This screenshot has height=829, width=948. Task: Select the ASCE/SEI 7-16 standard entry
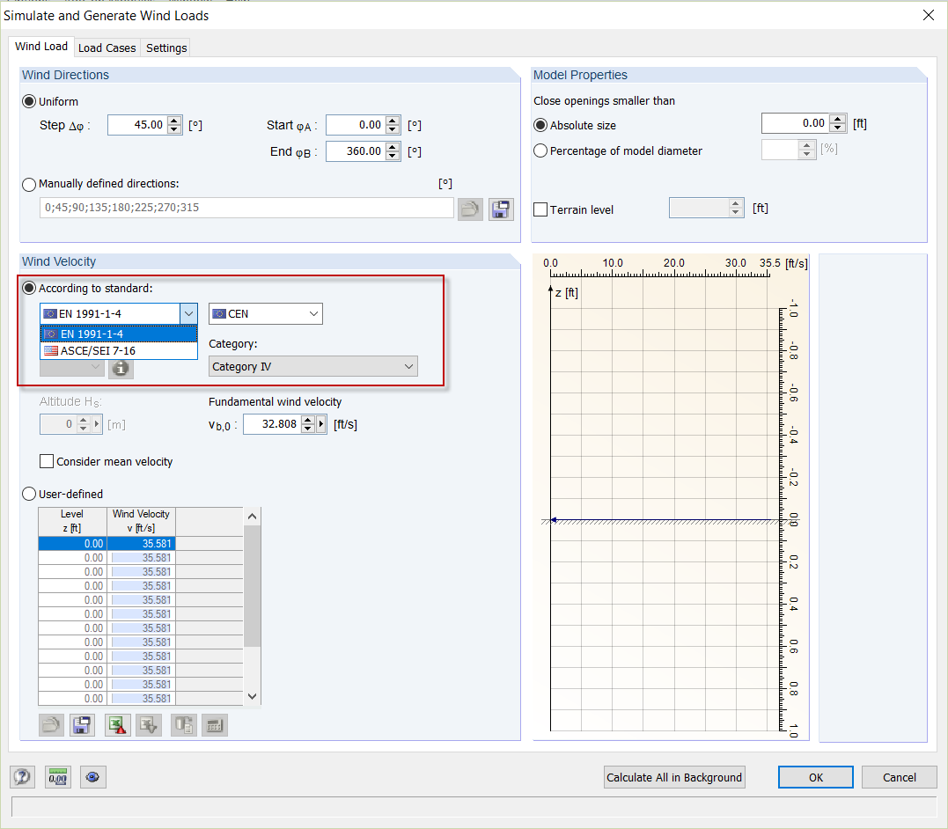coord(119,349)
